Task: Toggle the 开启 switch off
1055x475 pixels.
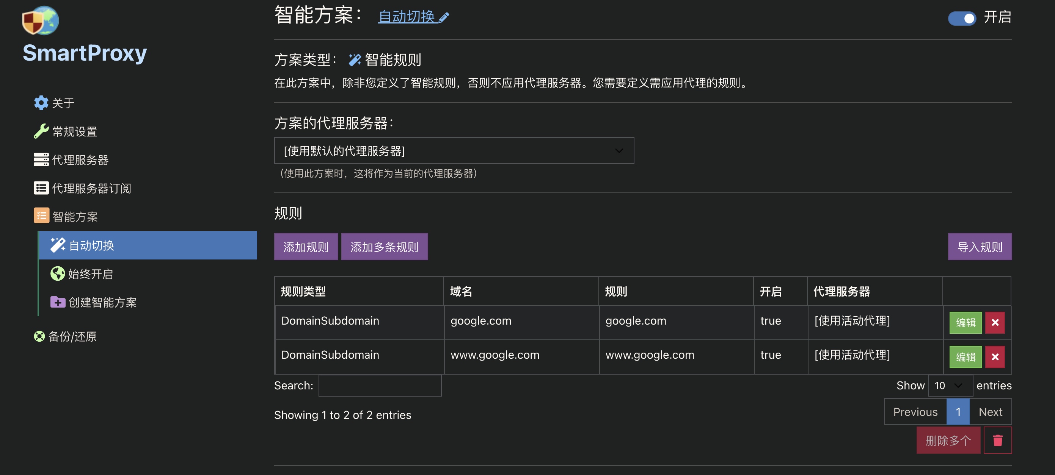Action: click(x=962, y=18)
